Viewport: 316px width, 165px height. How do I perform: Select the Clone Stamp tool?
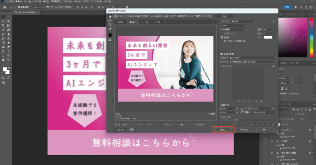coord(9,34)
